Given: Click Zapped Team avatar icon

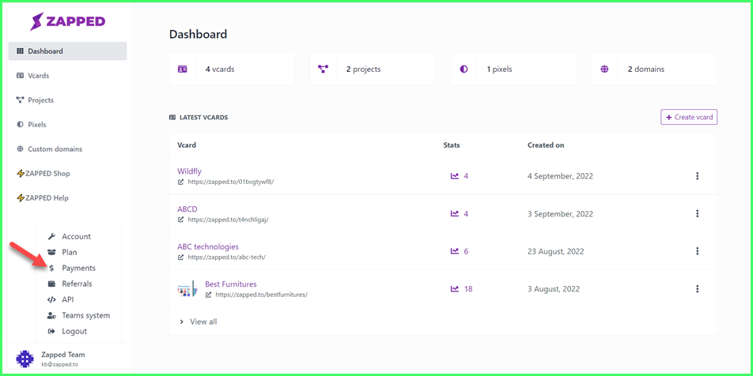Looking at the screenshot, I should click(x=25, y=359).
